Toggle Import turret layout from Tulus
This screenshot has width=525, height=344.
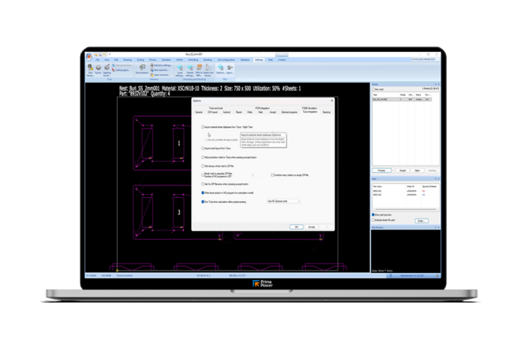pos(203,148)
